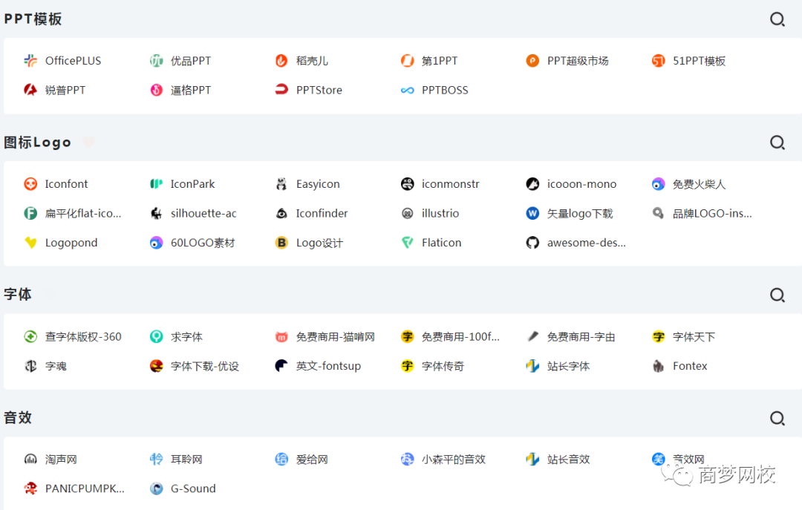802x510 pixels.
Task: Click the Flaticon green icon
Action: click(x=407, y=243)
